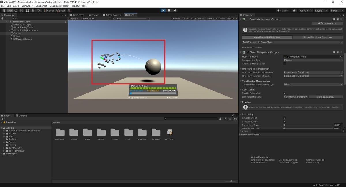
Task: Lock the Hierarchy panel
Action: (x=63, y=15)
